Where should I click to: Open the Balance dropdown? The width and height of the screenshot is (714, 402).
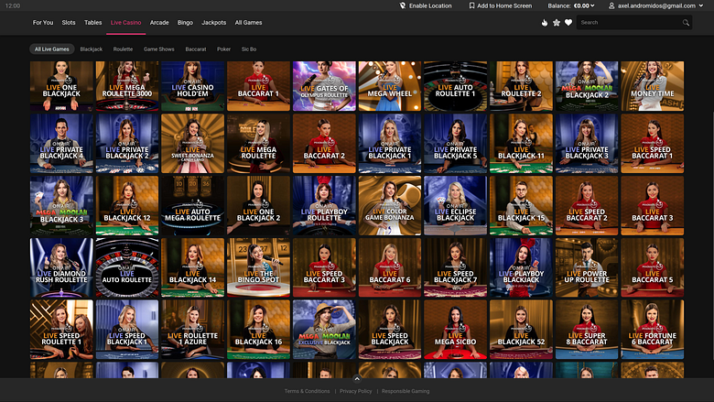point(571,5)
